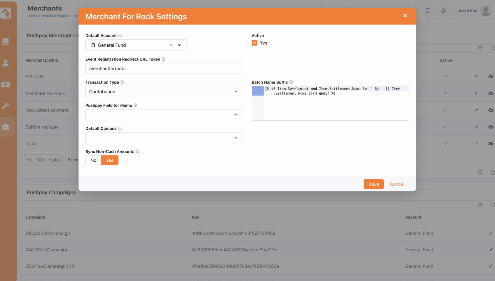This screenshot has height=281, width=495.
Task: Select the Finance money icon in sidebar
Action: click(x=6, y=84)
